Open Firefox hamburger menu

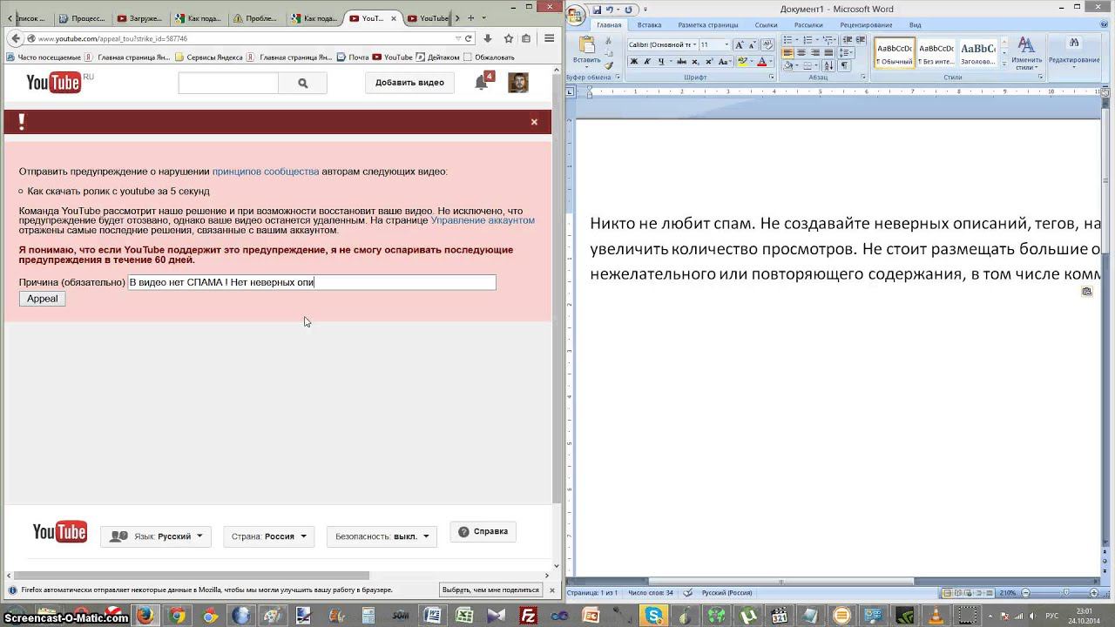pyautogui.click(x=549, y=38)
